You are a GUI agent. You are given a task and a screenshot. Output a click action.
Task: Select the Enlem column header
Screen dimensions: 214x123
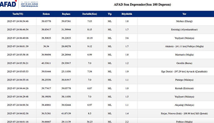pos(46,14)
